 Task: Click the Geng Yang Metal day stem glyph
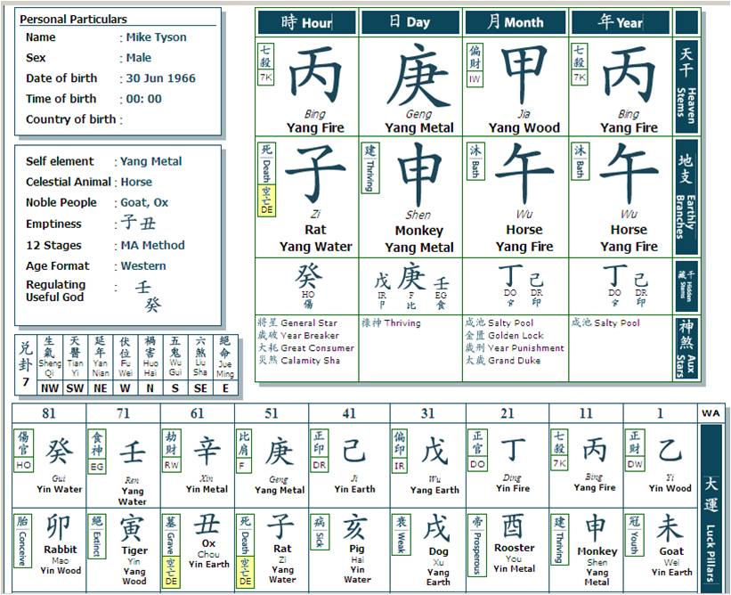point(418,76)
